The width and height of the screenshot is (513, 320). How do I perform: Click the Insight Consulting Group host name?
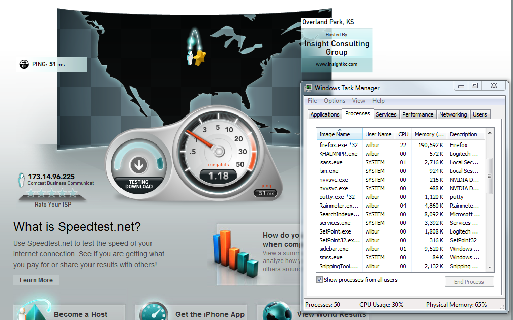[x=337, y=48]
